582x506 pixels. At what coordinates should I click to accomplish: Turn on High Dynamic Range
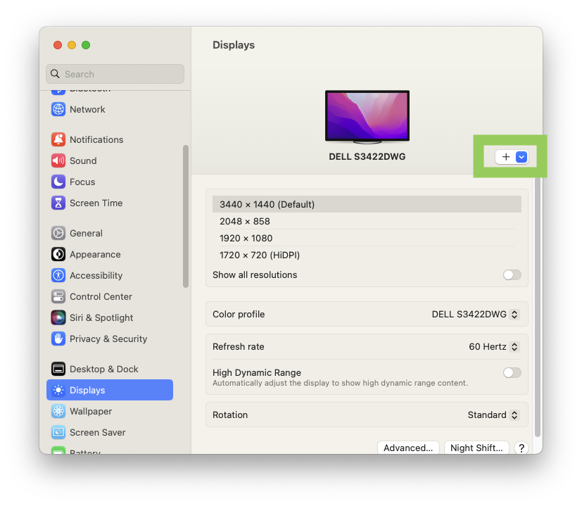(512, 372)
